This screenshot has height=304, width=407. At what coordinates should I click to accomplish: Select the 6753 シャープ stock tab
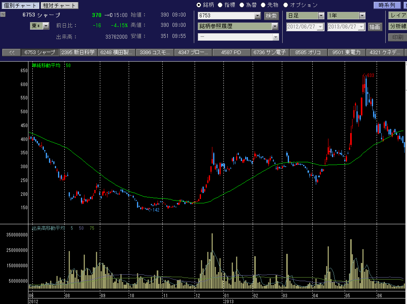coord(40,53)
